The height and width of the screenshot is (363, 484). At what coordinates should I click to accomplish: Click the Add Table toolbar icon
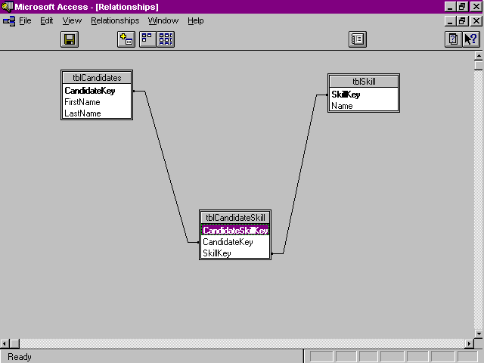coord(126,39)
